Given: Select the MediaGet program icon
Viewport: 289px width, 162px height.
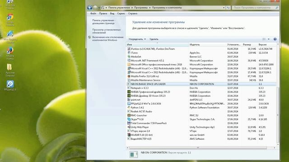Looking at the screenshot, I should point(129,57).
